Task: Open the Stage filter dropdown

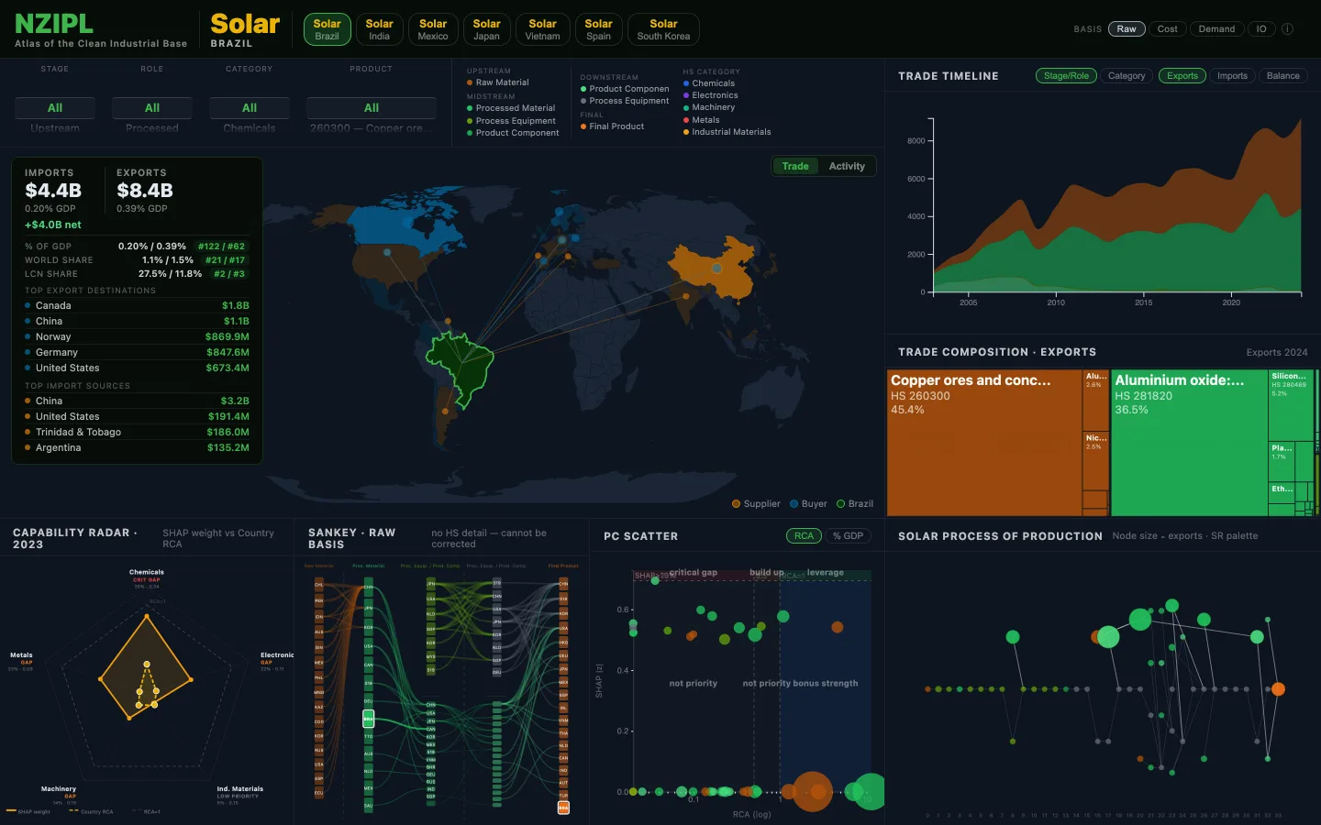Action: [x=55, y=108]
